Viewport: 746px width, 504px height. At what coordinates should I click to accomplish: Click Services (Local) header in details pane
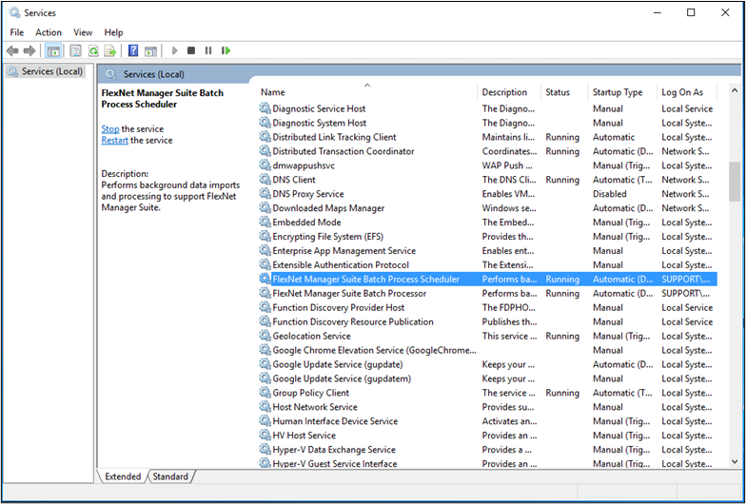click(154, 74)
